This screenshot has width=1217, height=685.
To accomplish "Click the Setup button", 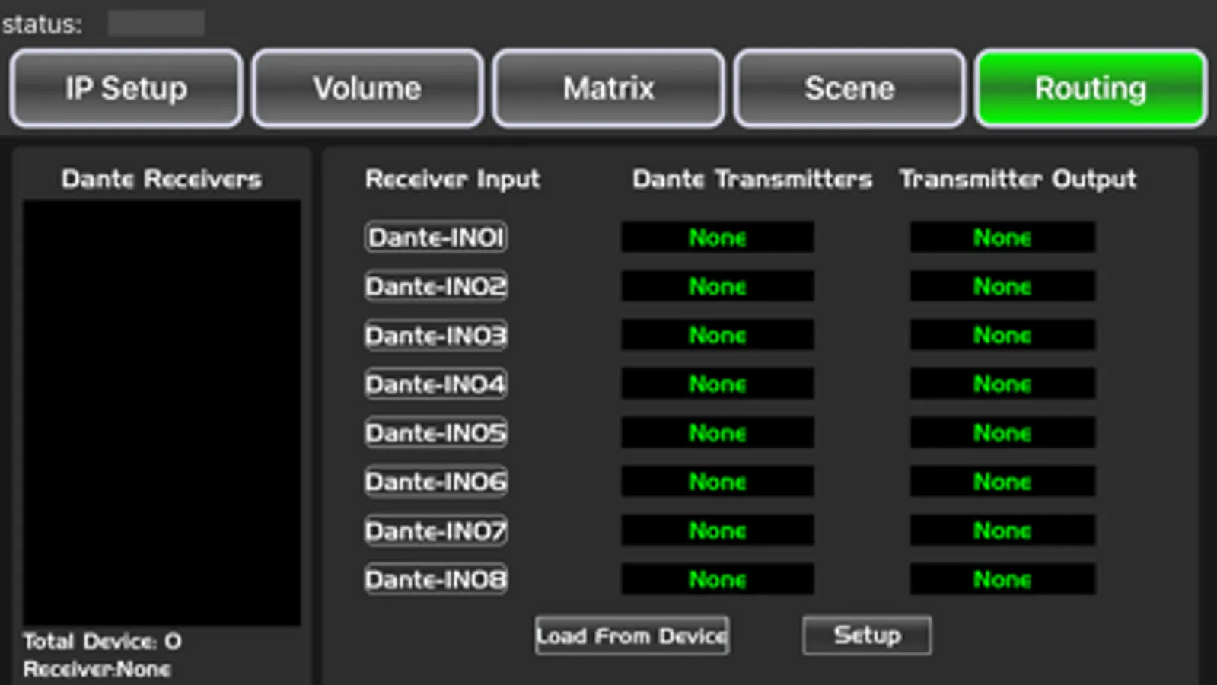I will click(867, 635).
